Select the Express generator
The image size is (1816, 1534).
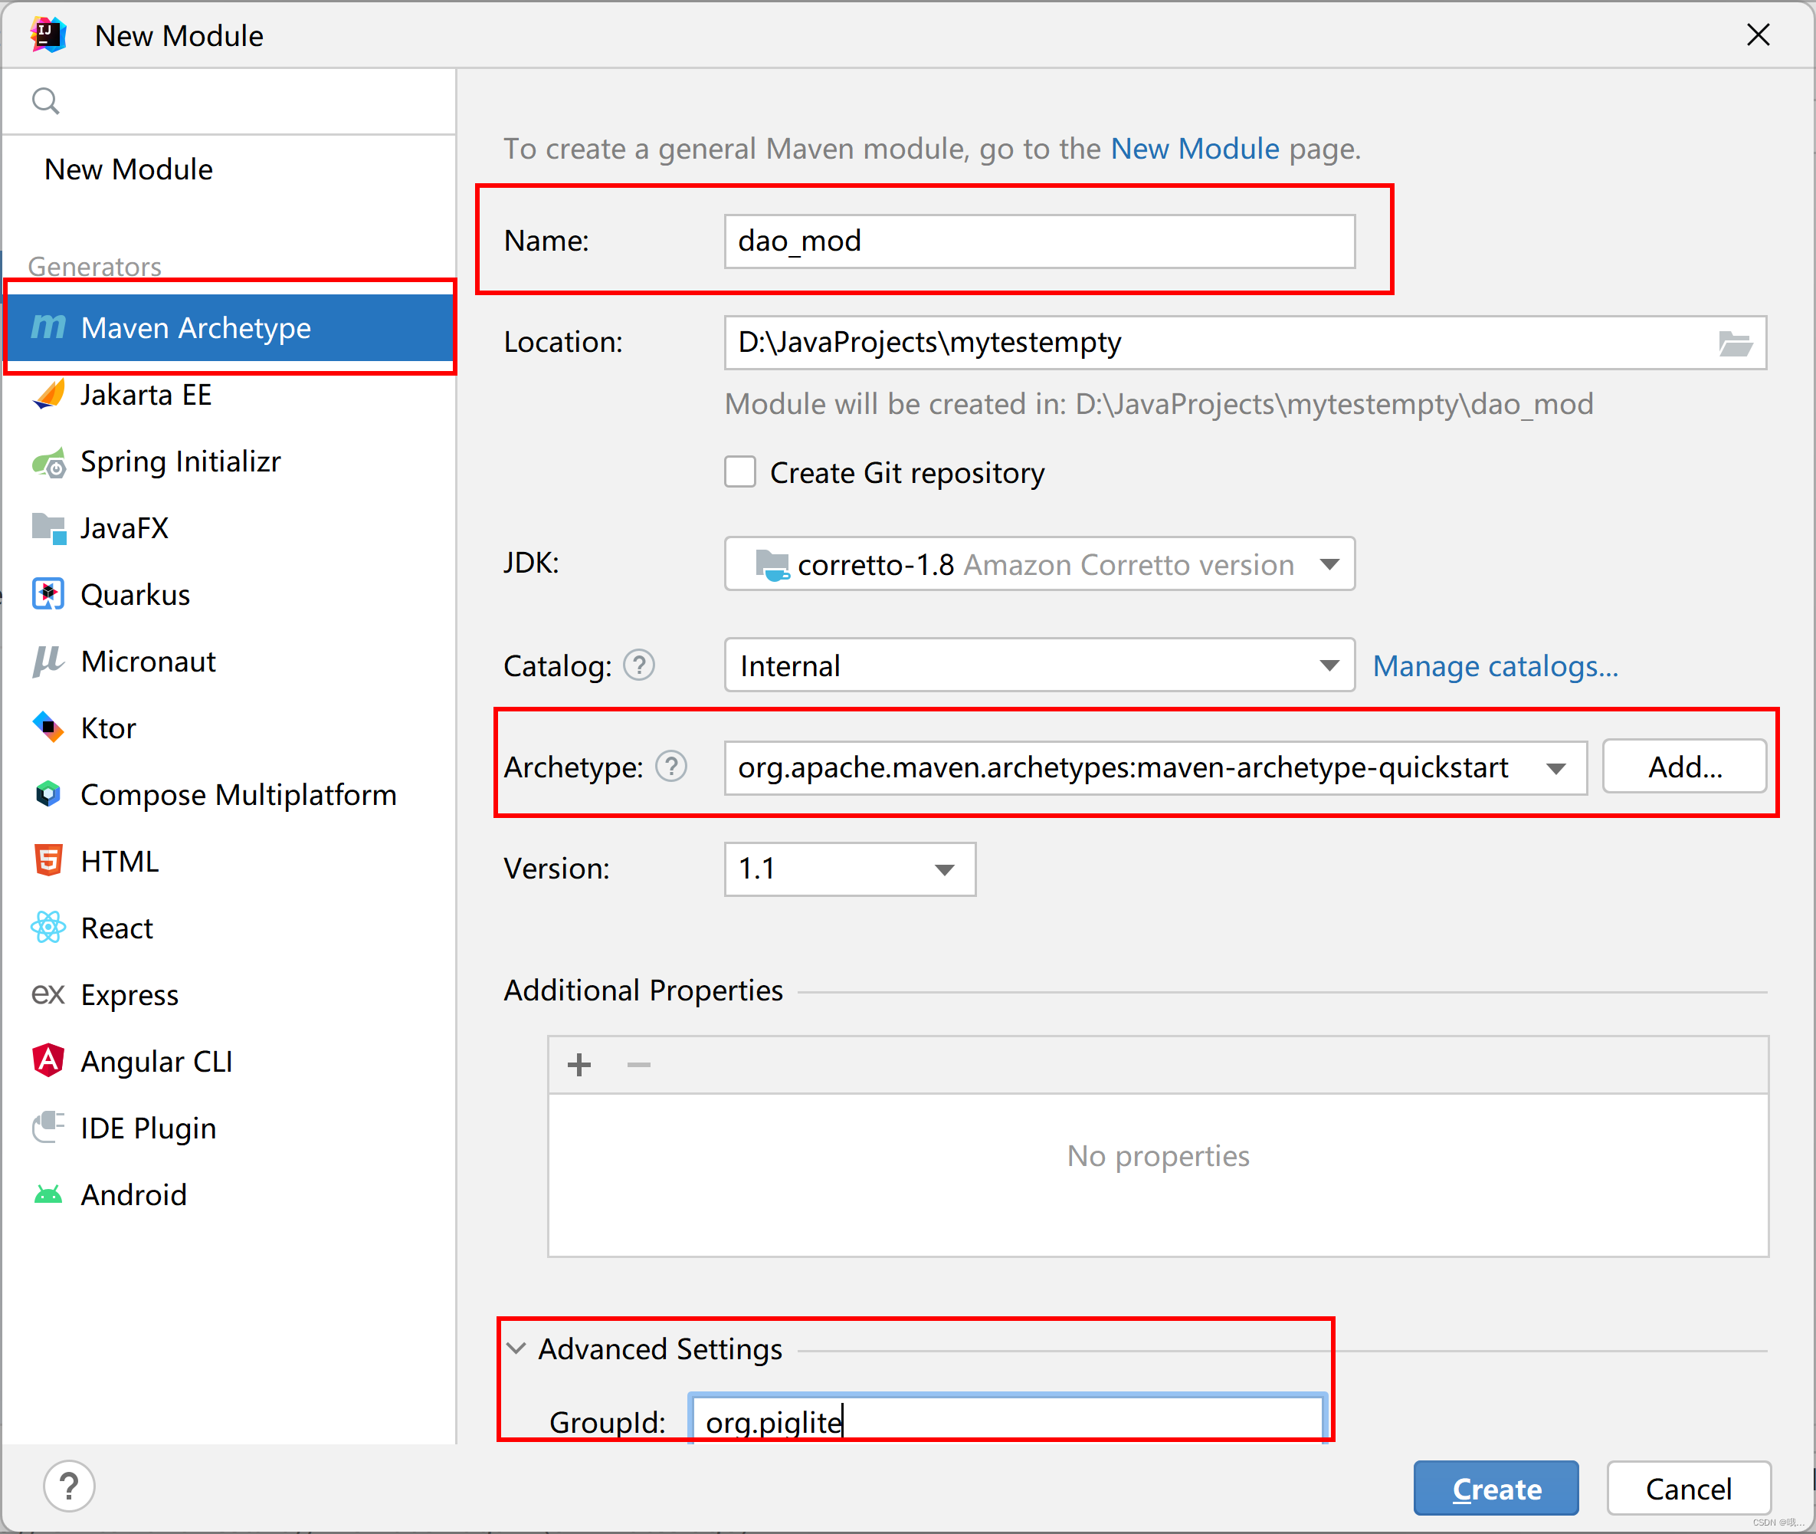pos(230,995)
